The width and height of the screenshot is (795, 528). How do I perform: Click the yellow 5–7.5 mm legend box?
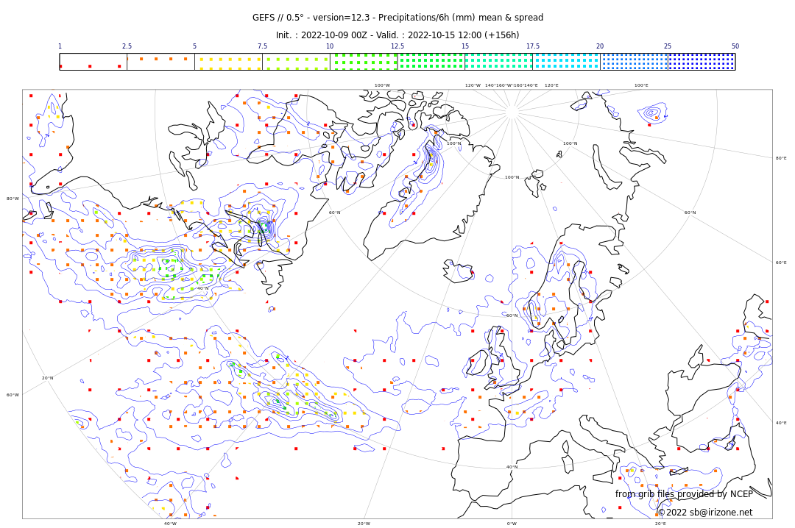point(228,62)
